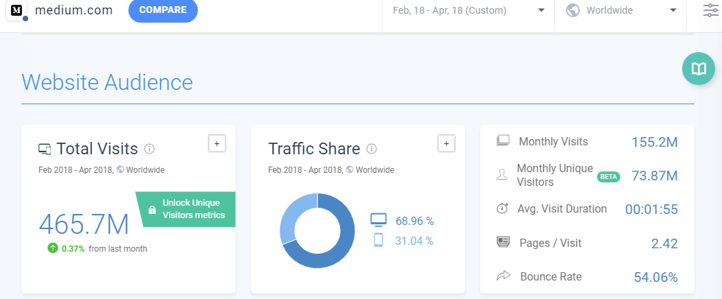722x299 pixels.
Task: Click the Bounce Rate label
Action: (551, 276)
